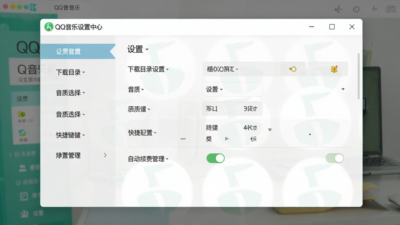
Task: Maximize the QQ音乐设置中心 dialog
Action: pos(332,27)
